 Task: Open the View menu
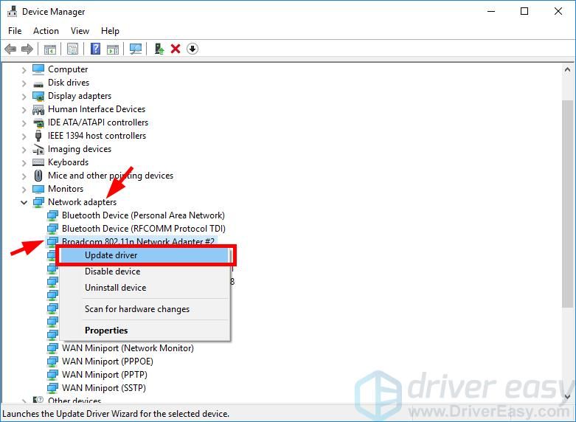[80, 31]
